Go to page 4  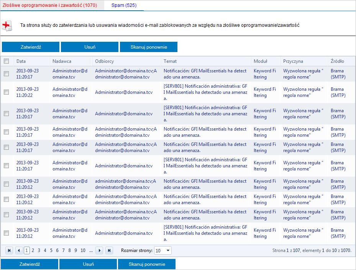point(45,250)
